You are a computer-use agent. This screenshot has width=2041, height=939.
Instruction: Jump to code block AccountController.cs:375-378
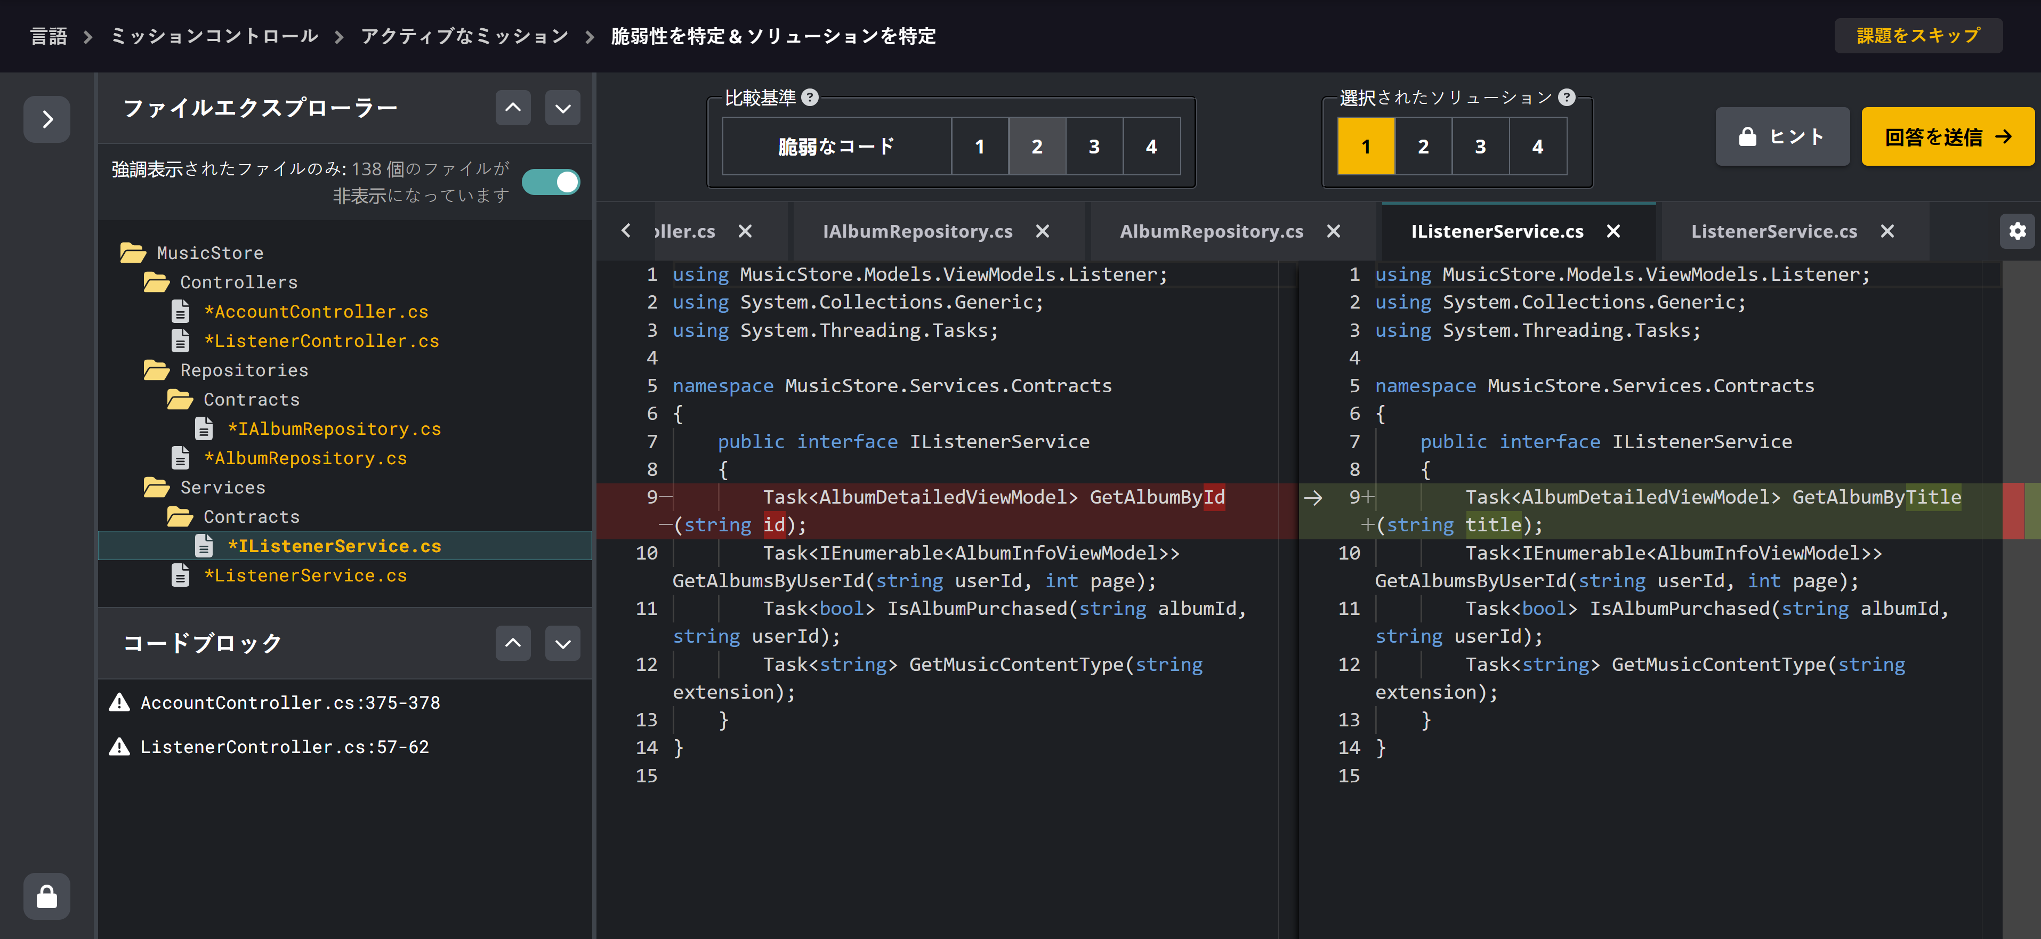click(x=290, y=703)
